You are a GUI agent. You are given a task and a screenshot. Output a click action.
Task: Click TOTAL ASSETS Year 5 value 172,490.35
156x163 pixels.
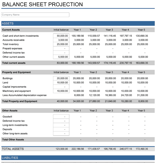click(142, 149)
